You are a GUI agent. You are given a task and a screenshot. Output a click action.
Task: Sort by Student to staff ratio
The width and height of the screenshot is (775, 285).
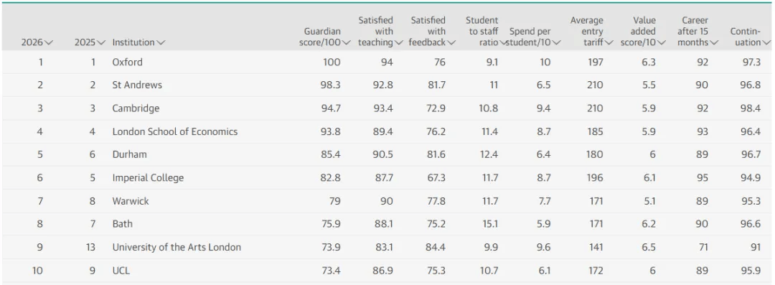coord(486,32)
